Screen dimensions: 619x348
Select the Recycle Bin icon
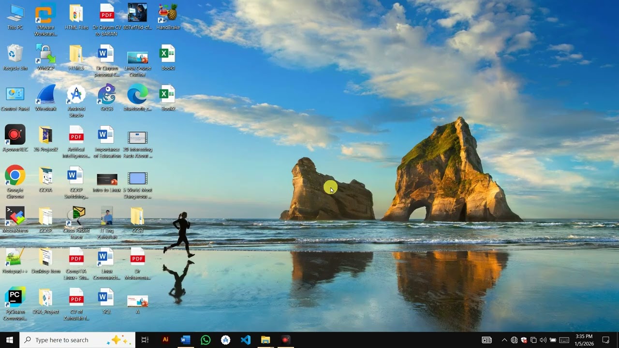(15, 58)
